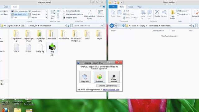Open the New item dropdown

[183, 11]
